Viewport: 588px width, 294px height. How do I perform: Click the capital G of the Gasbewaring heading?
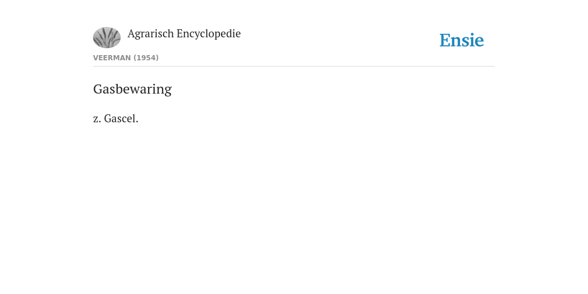pyautogui.click(x=98, y=89)
